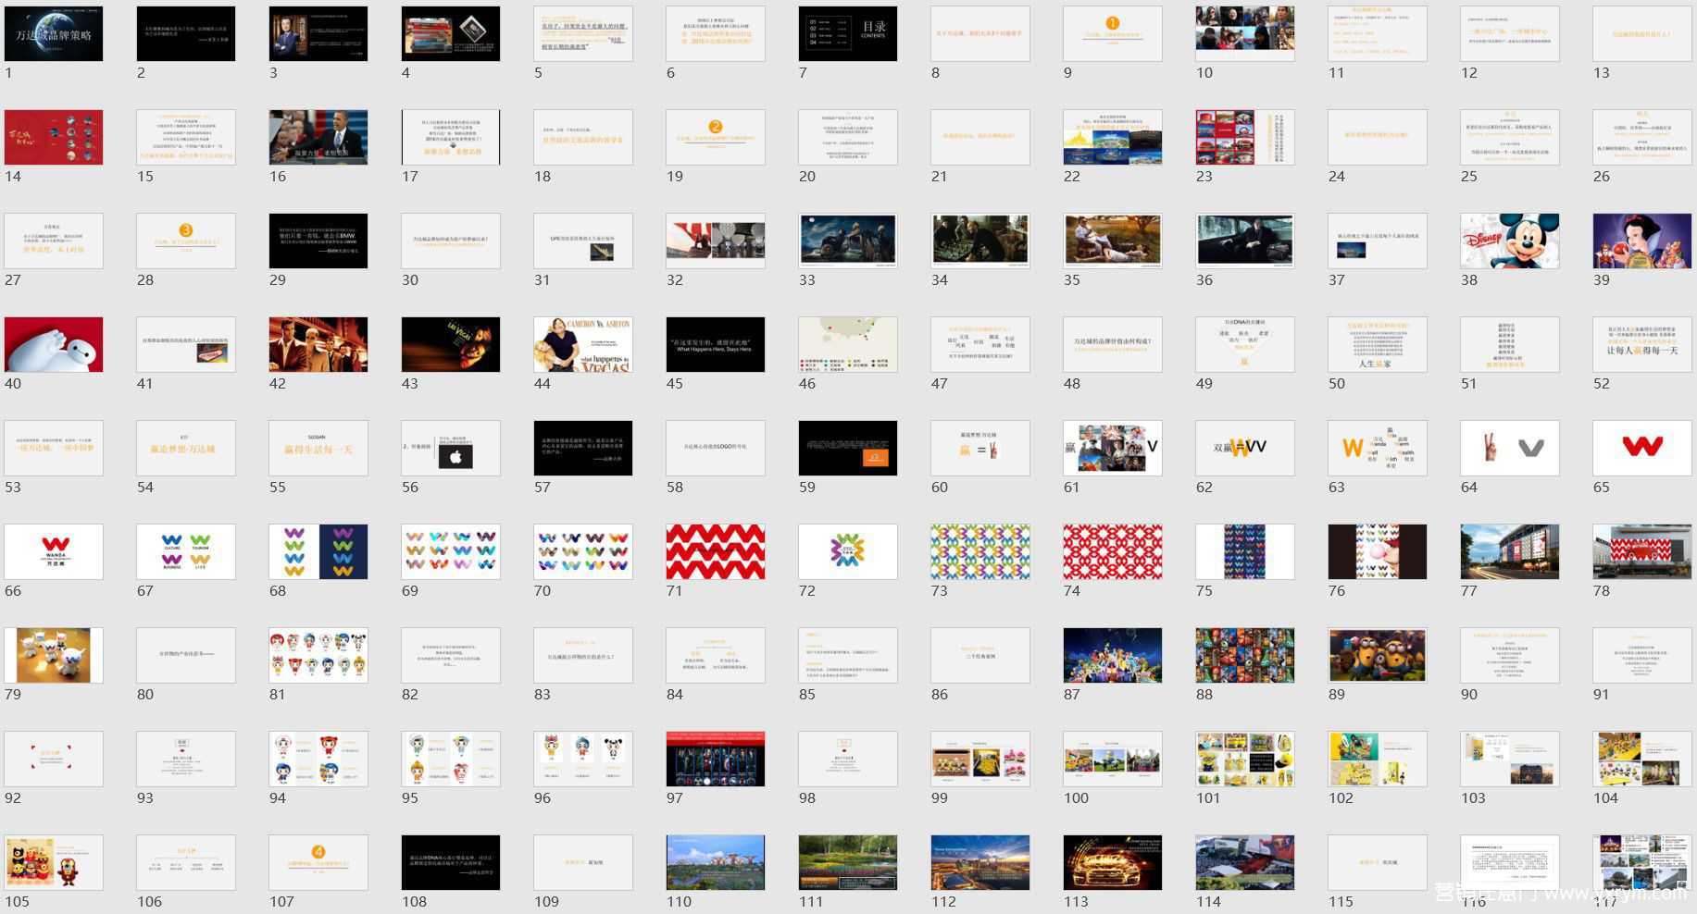Select slide 105 Iron Man toys thumbnail
Screen dimensions: 1697x914
point(54,863)
